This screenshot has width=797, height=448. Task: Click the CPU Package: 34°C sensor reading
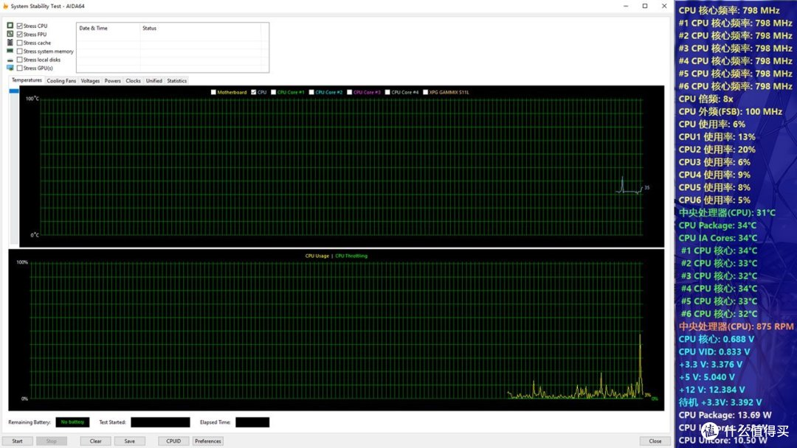pos(717,225)
